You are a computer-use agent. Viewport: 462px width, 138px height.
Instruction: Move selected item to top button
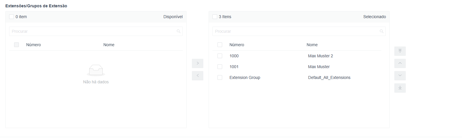tap(400, 51)
